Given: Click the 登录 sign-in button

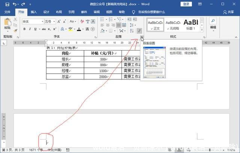Looking at the screenshot, I should [x=186, y=4].
